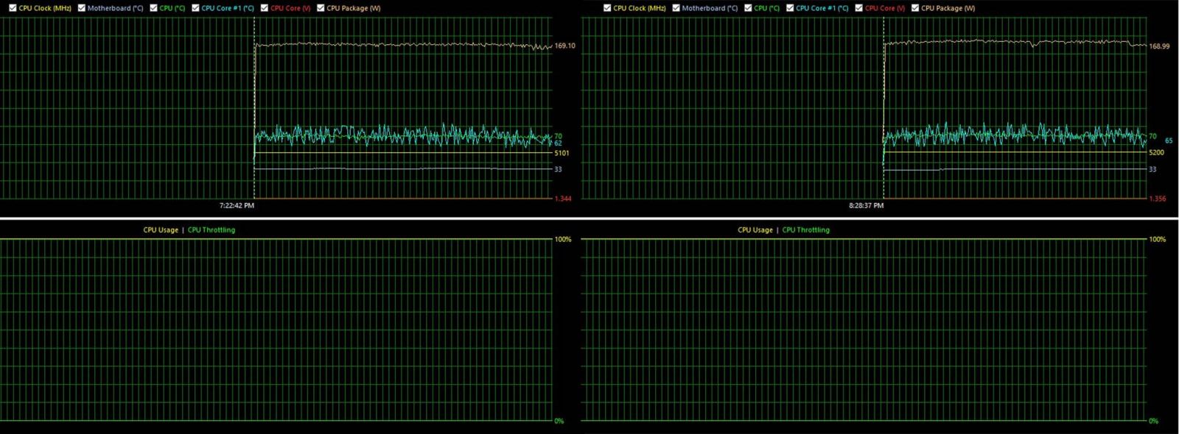Viewport: 1179px width, 434px height.
Task: Disable CPU (°C) checkbox in left graph
Action: pos(154,8)
